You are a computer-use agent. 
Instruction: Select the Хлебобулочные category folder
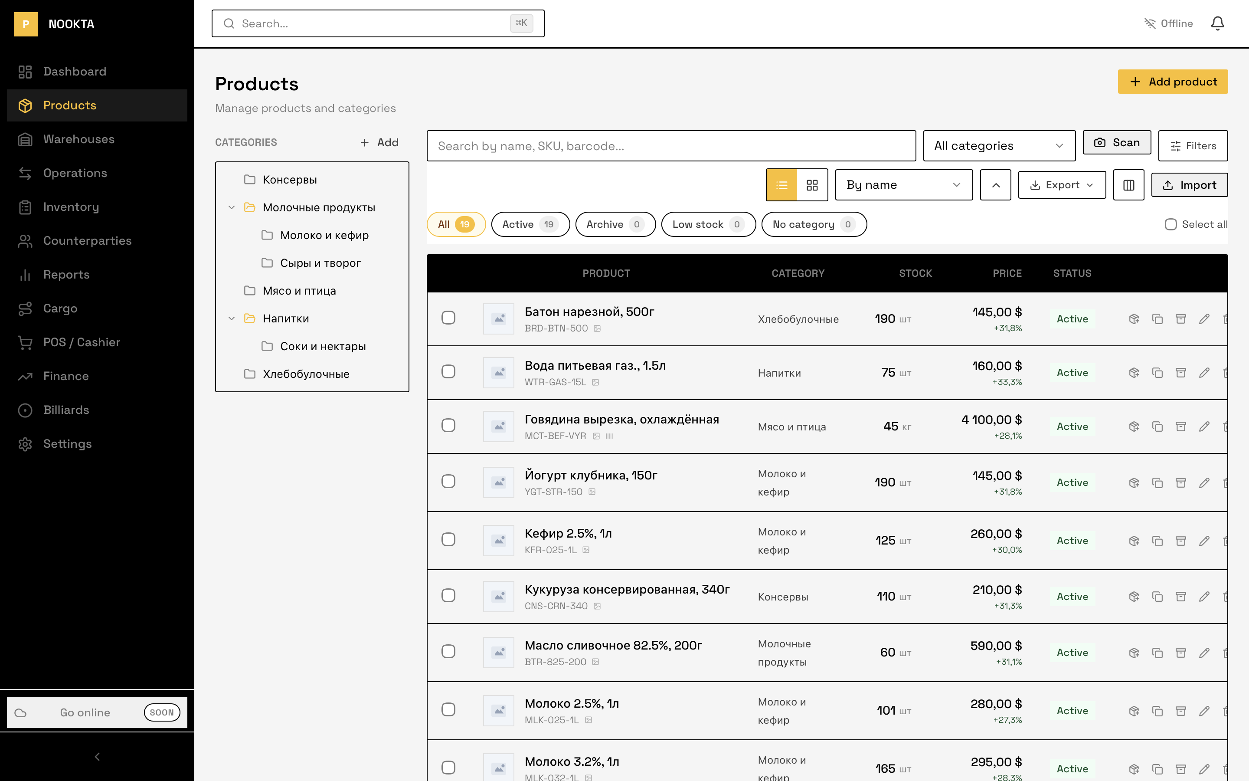[312, 374]
